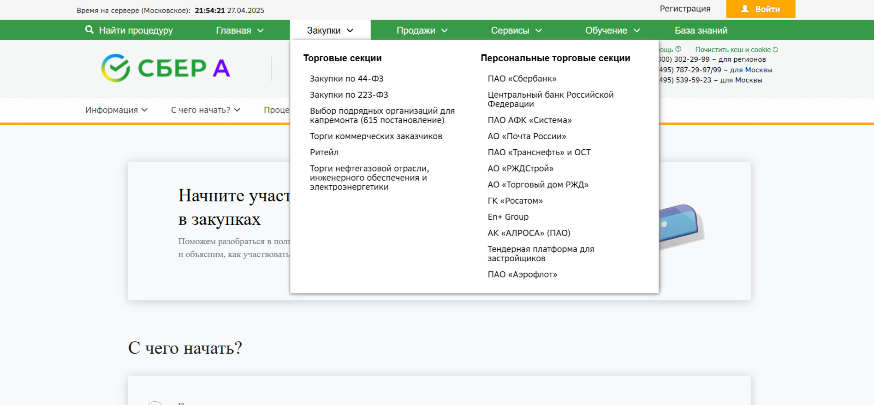Go to АО «Почта России»
This screenshot has height=405, width=874.
coord(527,136)
